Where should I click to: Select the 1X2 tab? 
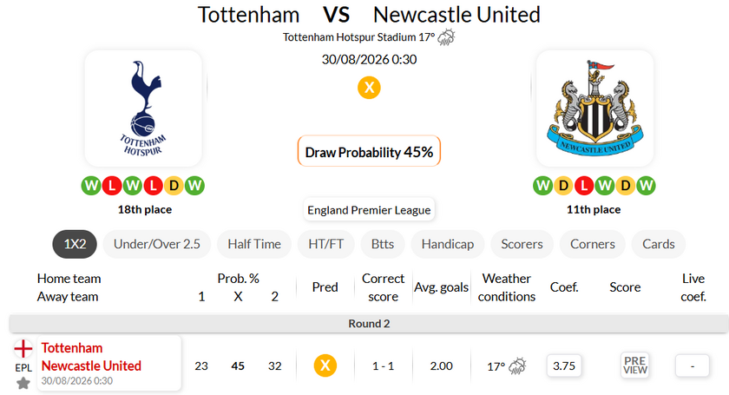pos(75,244)
